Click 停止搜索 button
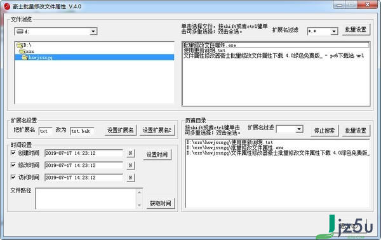Viewport: 381px width, 240px height. (x=324, y=131)
